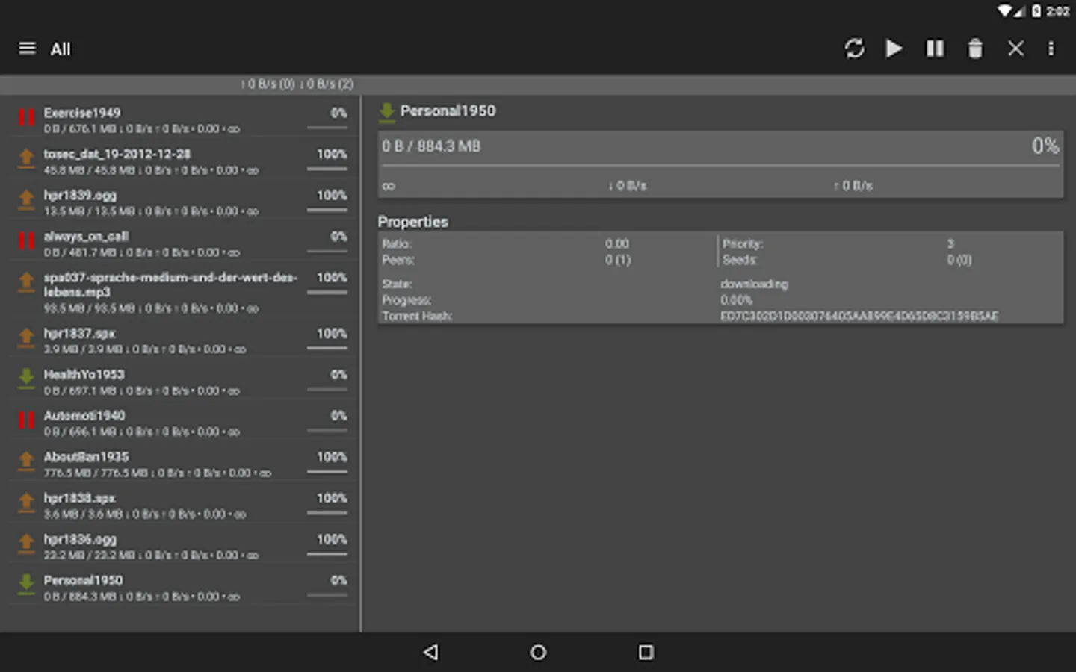Click paused icon of Automoti1940
This screenshot has width=1076, height=672.
[26, 420]
